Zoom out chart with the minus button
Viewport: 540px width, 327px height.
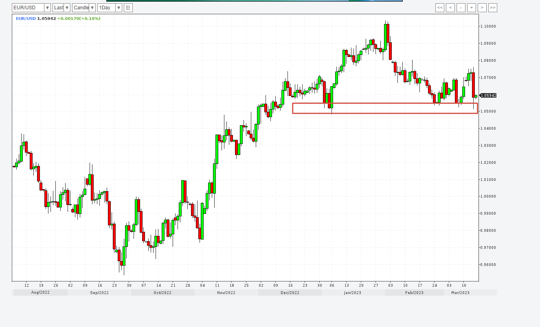click(x=461, y=8)
